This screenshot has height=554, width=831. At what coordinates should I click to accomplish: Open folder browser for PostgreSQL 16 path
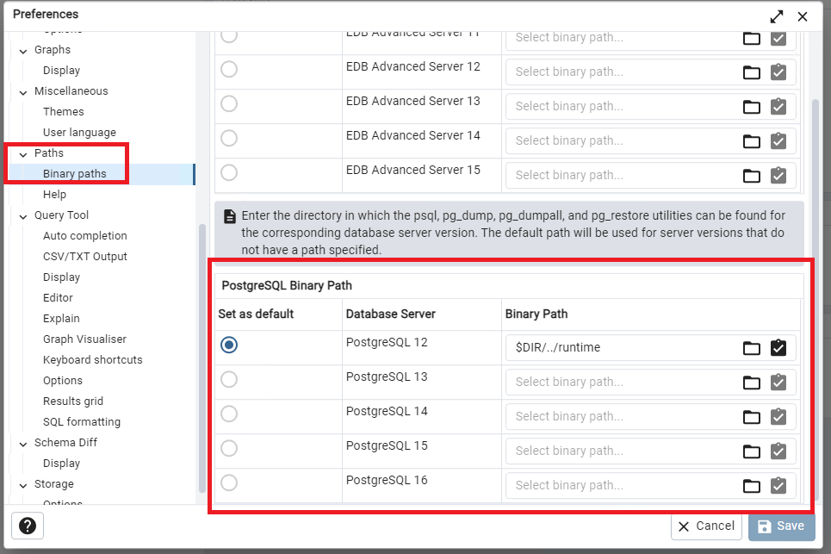pyautogui.click(x=752, y=486)
